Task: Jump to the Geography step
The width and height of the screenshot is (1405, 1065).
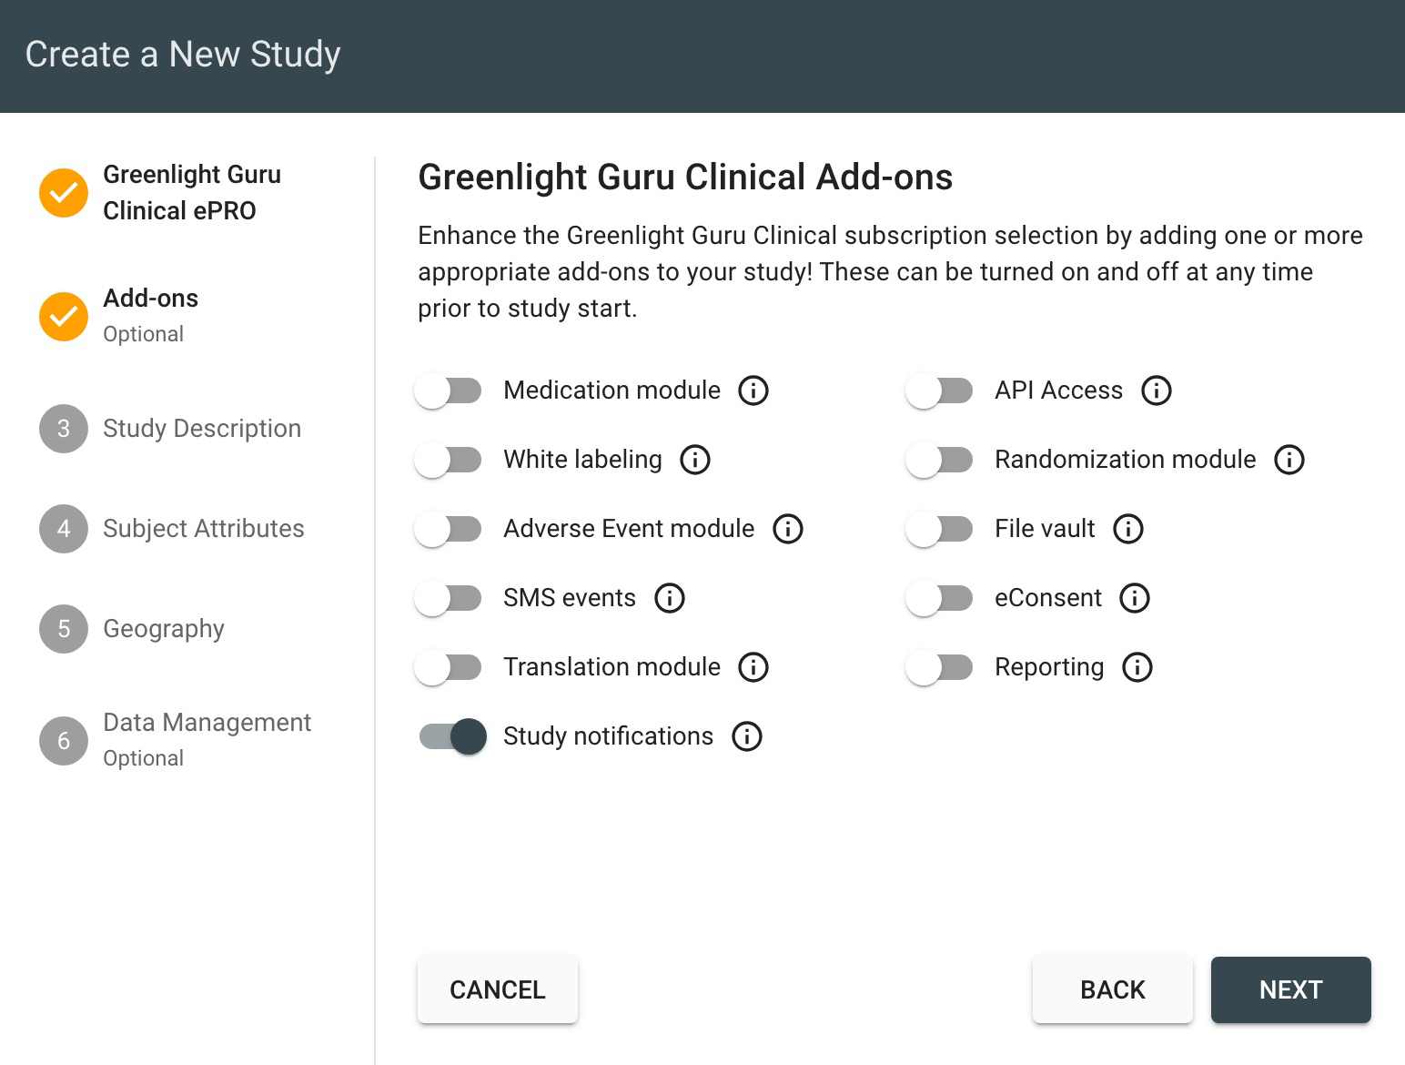Action: tap(164, 628)
